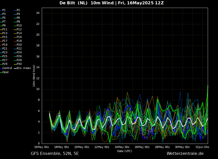This screenshot has height=159, width=218.
Task: Click the Date (UTC) axis title
Action: [x=125, y=151]
